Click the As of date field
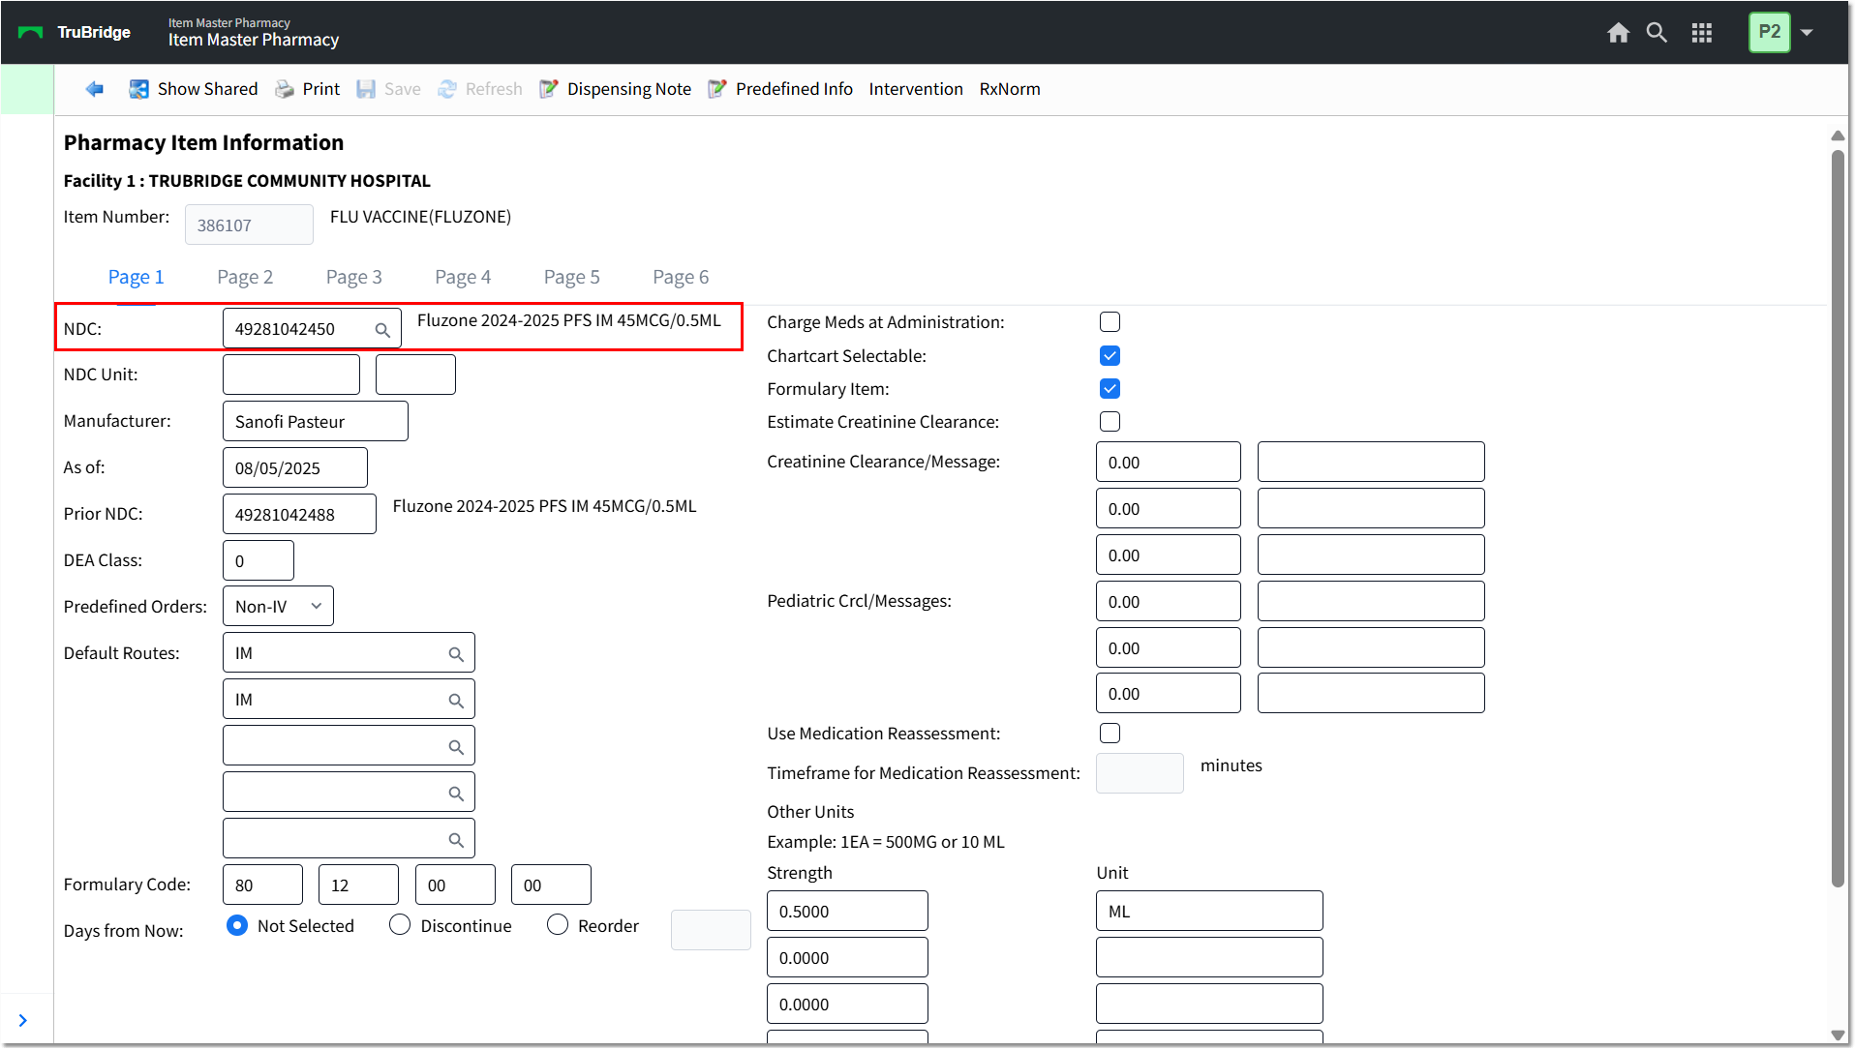 click(295, 467)
